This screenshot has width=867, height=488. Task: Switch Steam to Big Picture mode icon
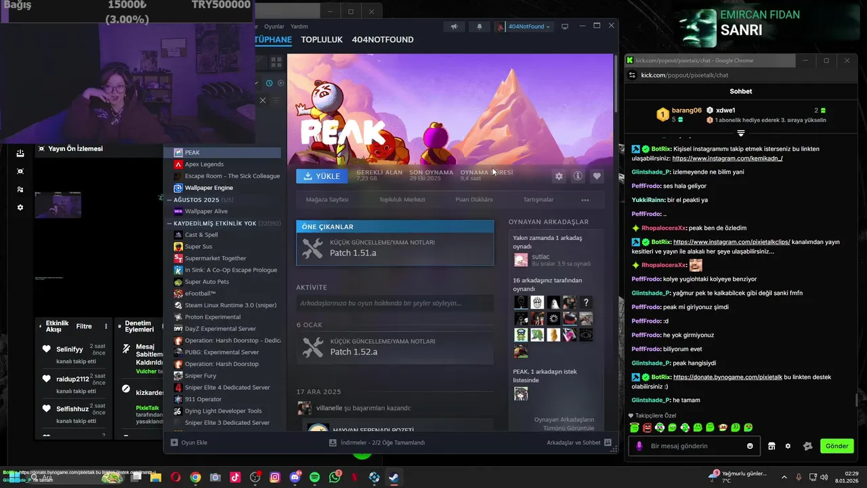tap(565, 26)
